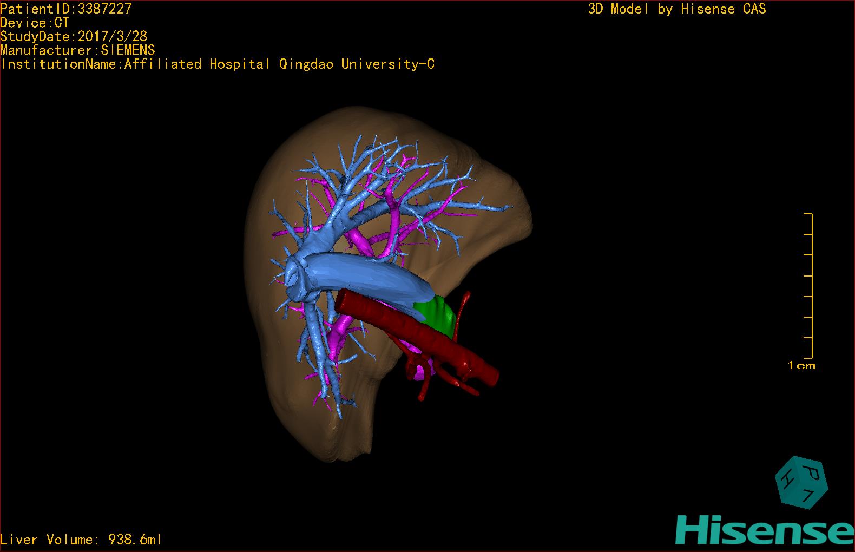
Task: Click the Manufacturer:SIEMENS label
Action: pos(77,50)
